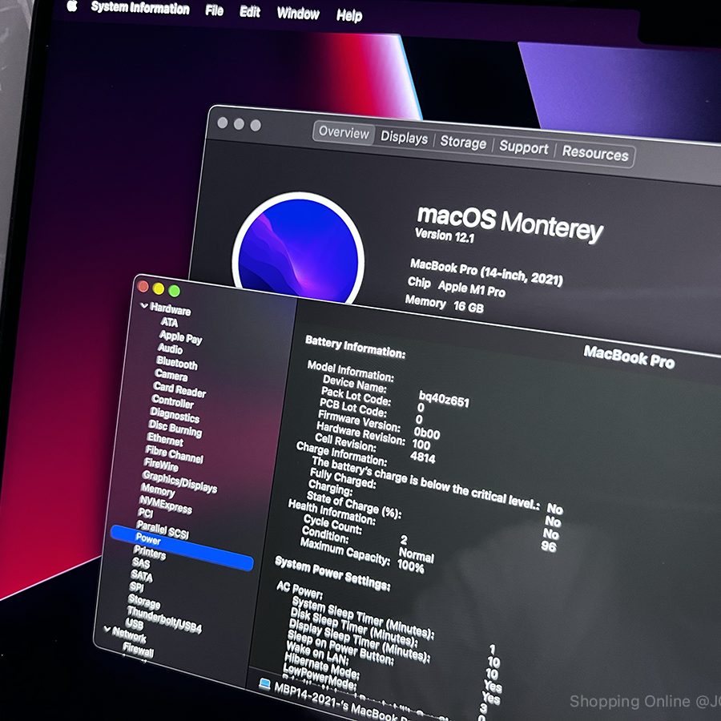Select Thunderbolt/USB4 in the sidebar

click(x=164, y=619)
